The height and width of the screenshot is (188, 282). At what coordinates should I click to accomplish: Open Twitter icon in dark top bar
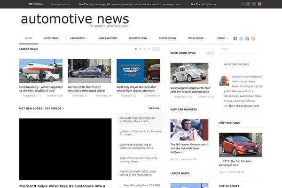(x=248, y=4)
